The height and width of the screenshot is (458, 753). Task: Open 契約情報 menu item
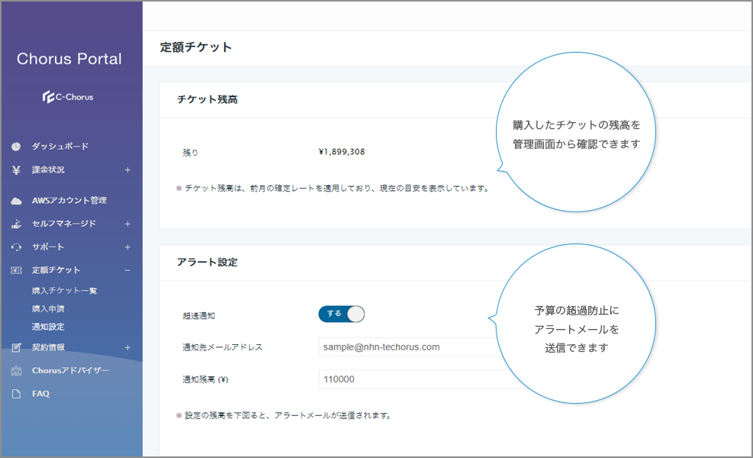[x=48, y=347]
